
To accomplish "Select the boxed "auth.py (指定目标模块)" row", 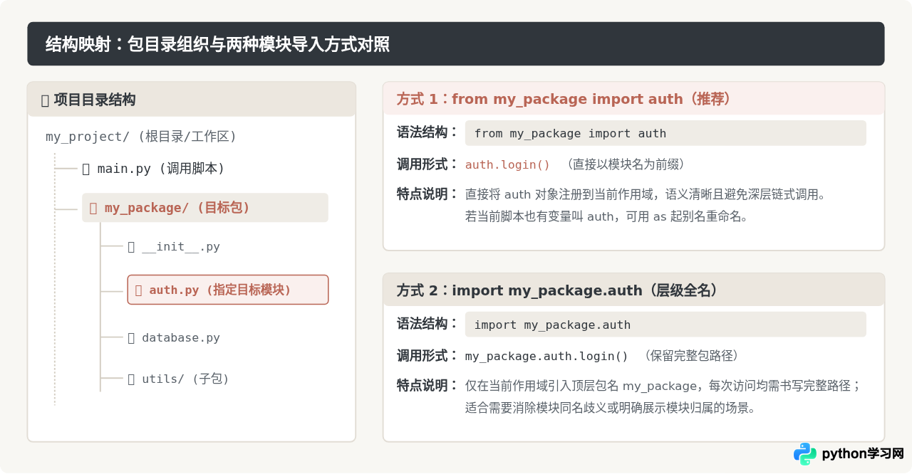I will pyautogui.click(x=228, y=290).
